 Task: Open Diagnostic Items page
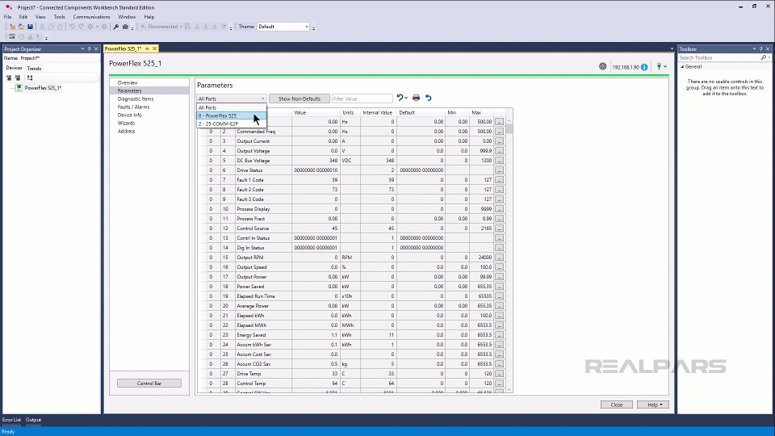(136, 99)
